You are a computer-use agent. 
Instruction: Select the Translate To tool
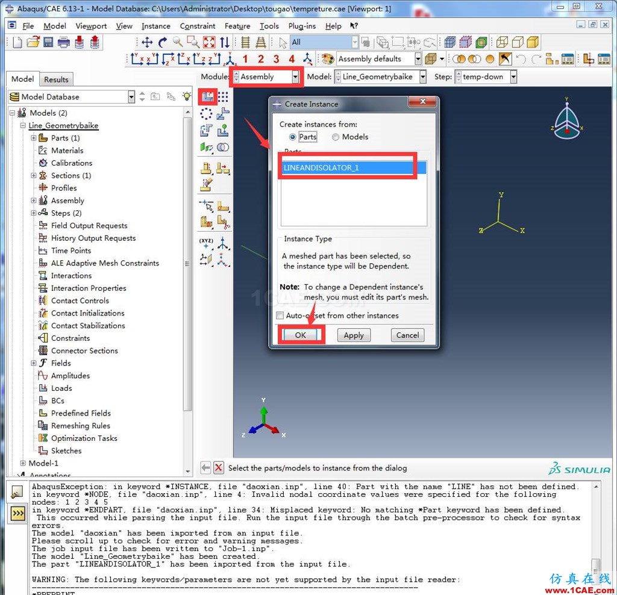click(x=223, y=130)
